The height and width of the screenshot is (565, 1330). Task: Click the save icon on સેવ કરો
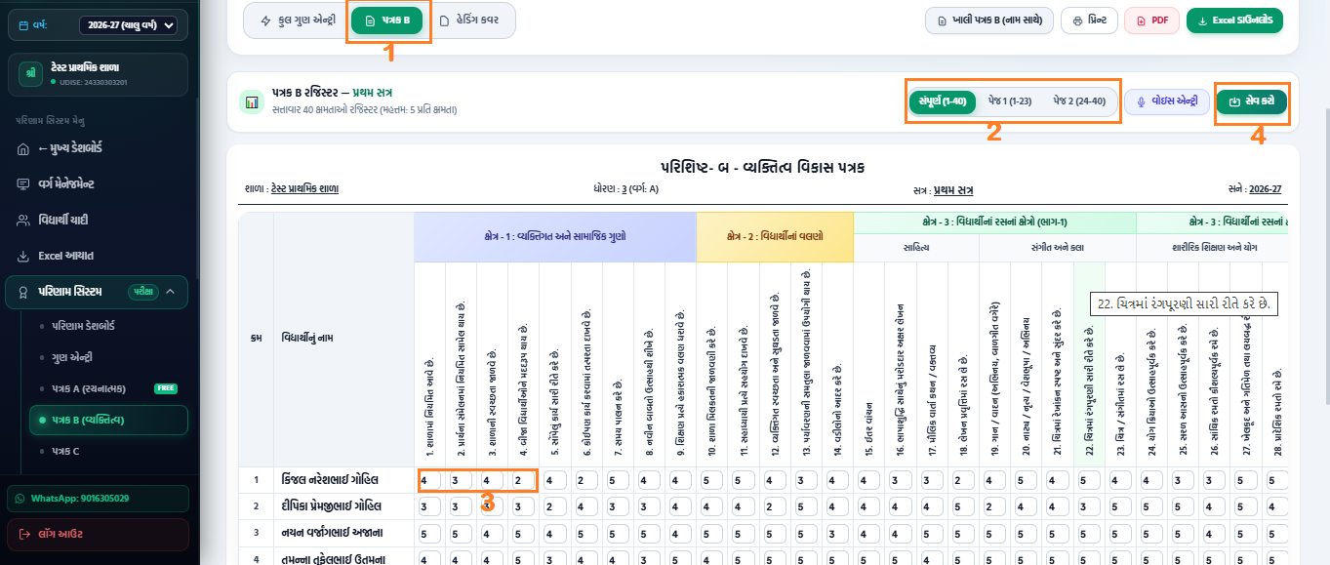point(1234,101)
